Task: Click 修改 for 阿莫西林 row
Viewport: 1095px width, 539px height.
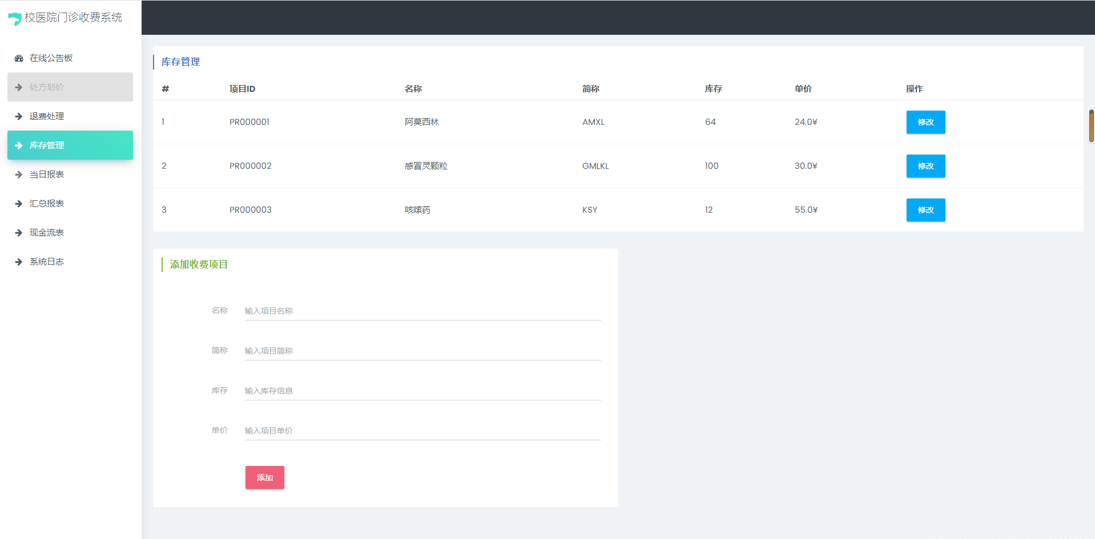Action: [x=925, y=121]
